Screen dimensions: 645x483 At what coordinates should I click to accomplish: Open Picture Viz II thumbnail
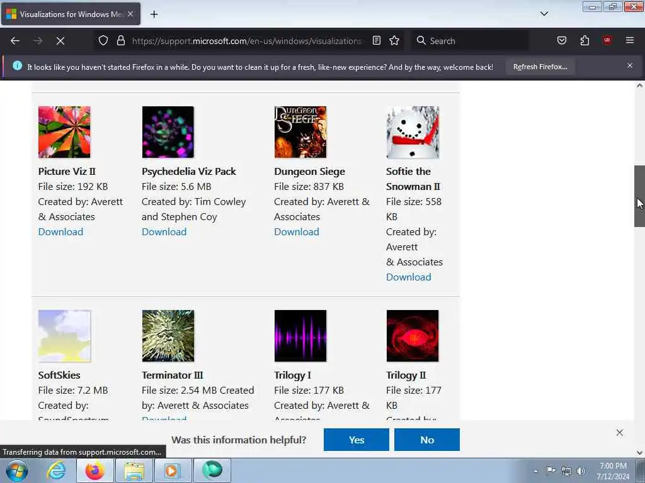click(x=64, y=132)
